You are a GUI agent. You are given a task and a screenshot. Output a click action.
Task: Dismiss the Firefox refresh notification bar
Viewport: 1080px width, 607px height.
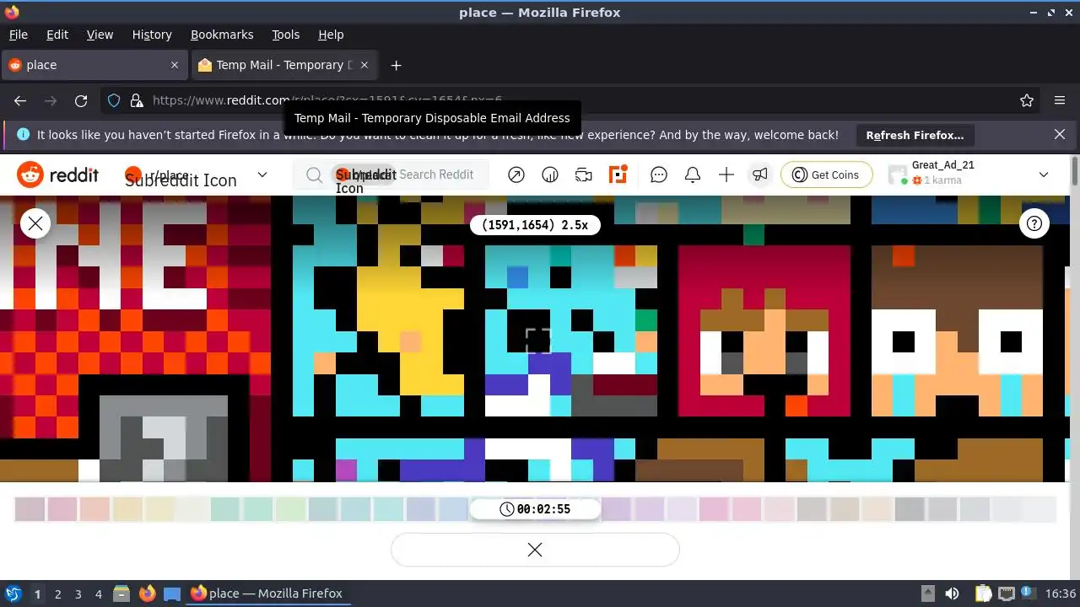click(x=1060, y=135)
